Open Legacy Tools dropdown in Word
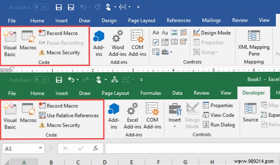Viewport: 280px width, 165px height. click(x=167, y=52)
